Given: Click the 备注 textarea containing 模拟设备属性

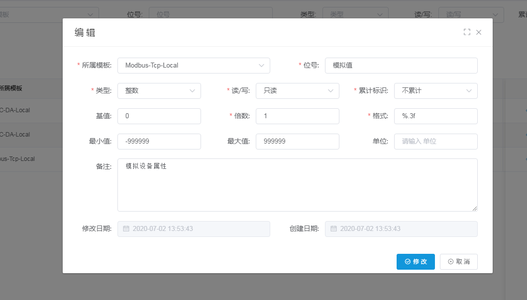Looking at the screenshot, I should [x=297, y=185].
